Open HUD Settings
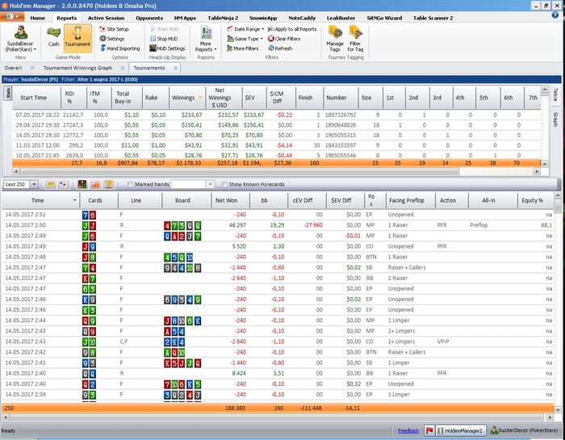The width and height of the screenshot is (565, 440). 167,48
